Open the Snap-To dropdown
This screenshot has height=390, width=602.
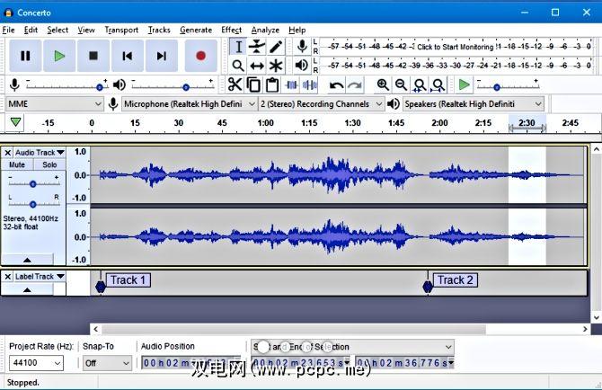(x=107, y=363)
